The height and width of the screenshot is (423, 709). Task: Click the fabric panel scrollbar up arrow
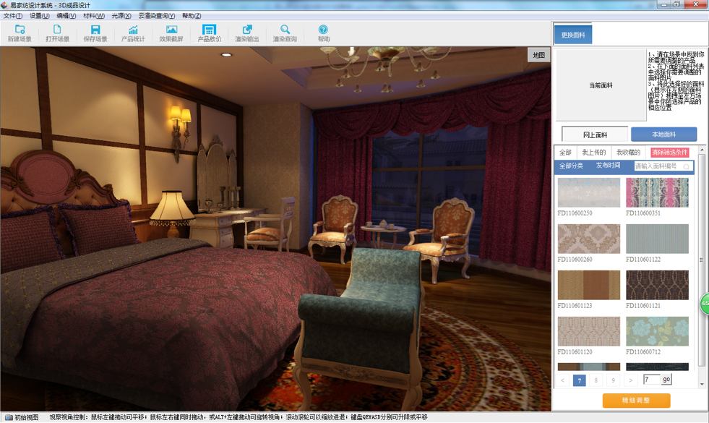702,150
